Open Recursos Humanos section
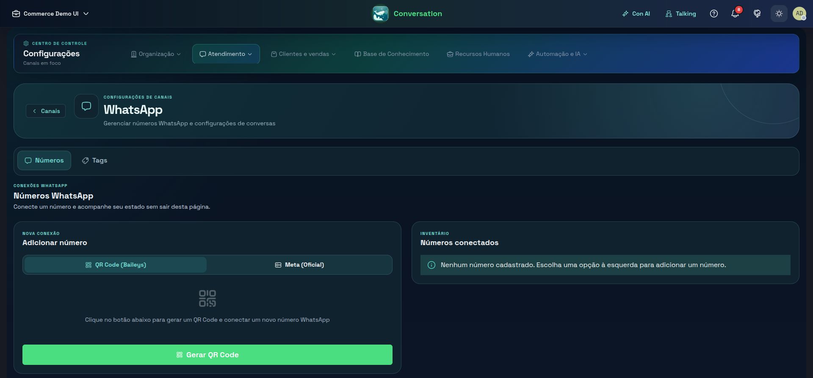The width and height of the screenshot is (813, 378). coord(478,54)
